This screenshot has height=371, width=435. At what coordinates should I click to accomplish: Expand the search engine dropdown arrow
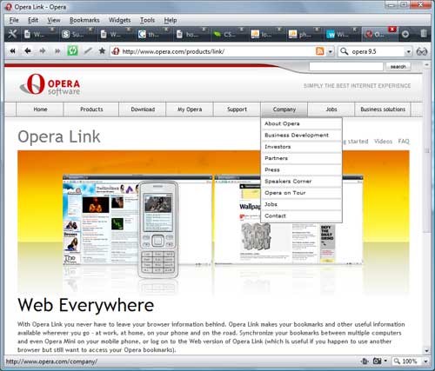point(408,52)
